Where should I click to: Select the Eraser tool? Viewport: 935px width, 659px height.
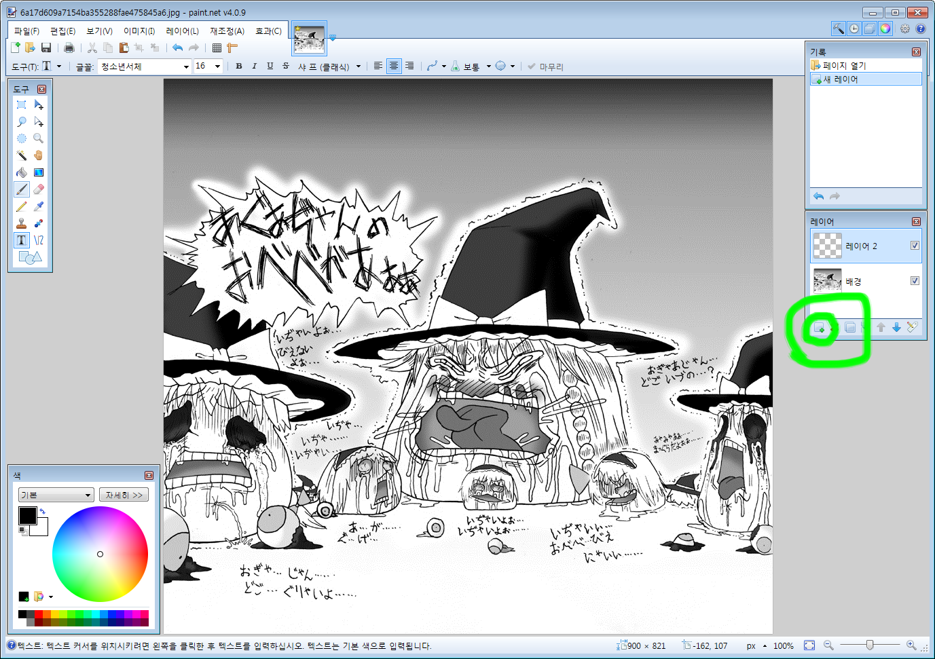point(39,189)
